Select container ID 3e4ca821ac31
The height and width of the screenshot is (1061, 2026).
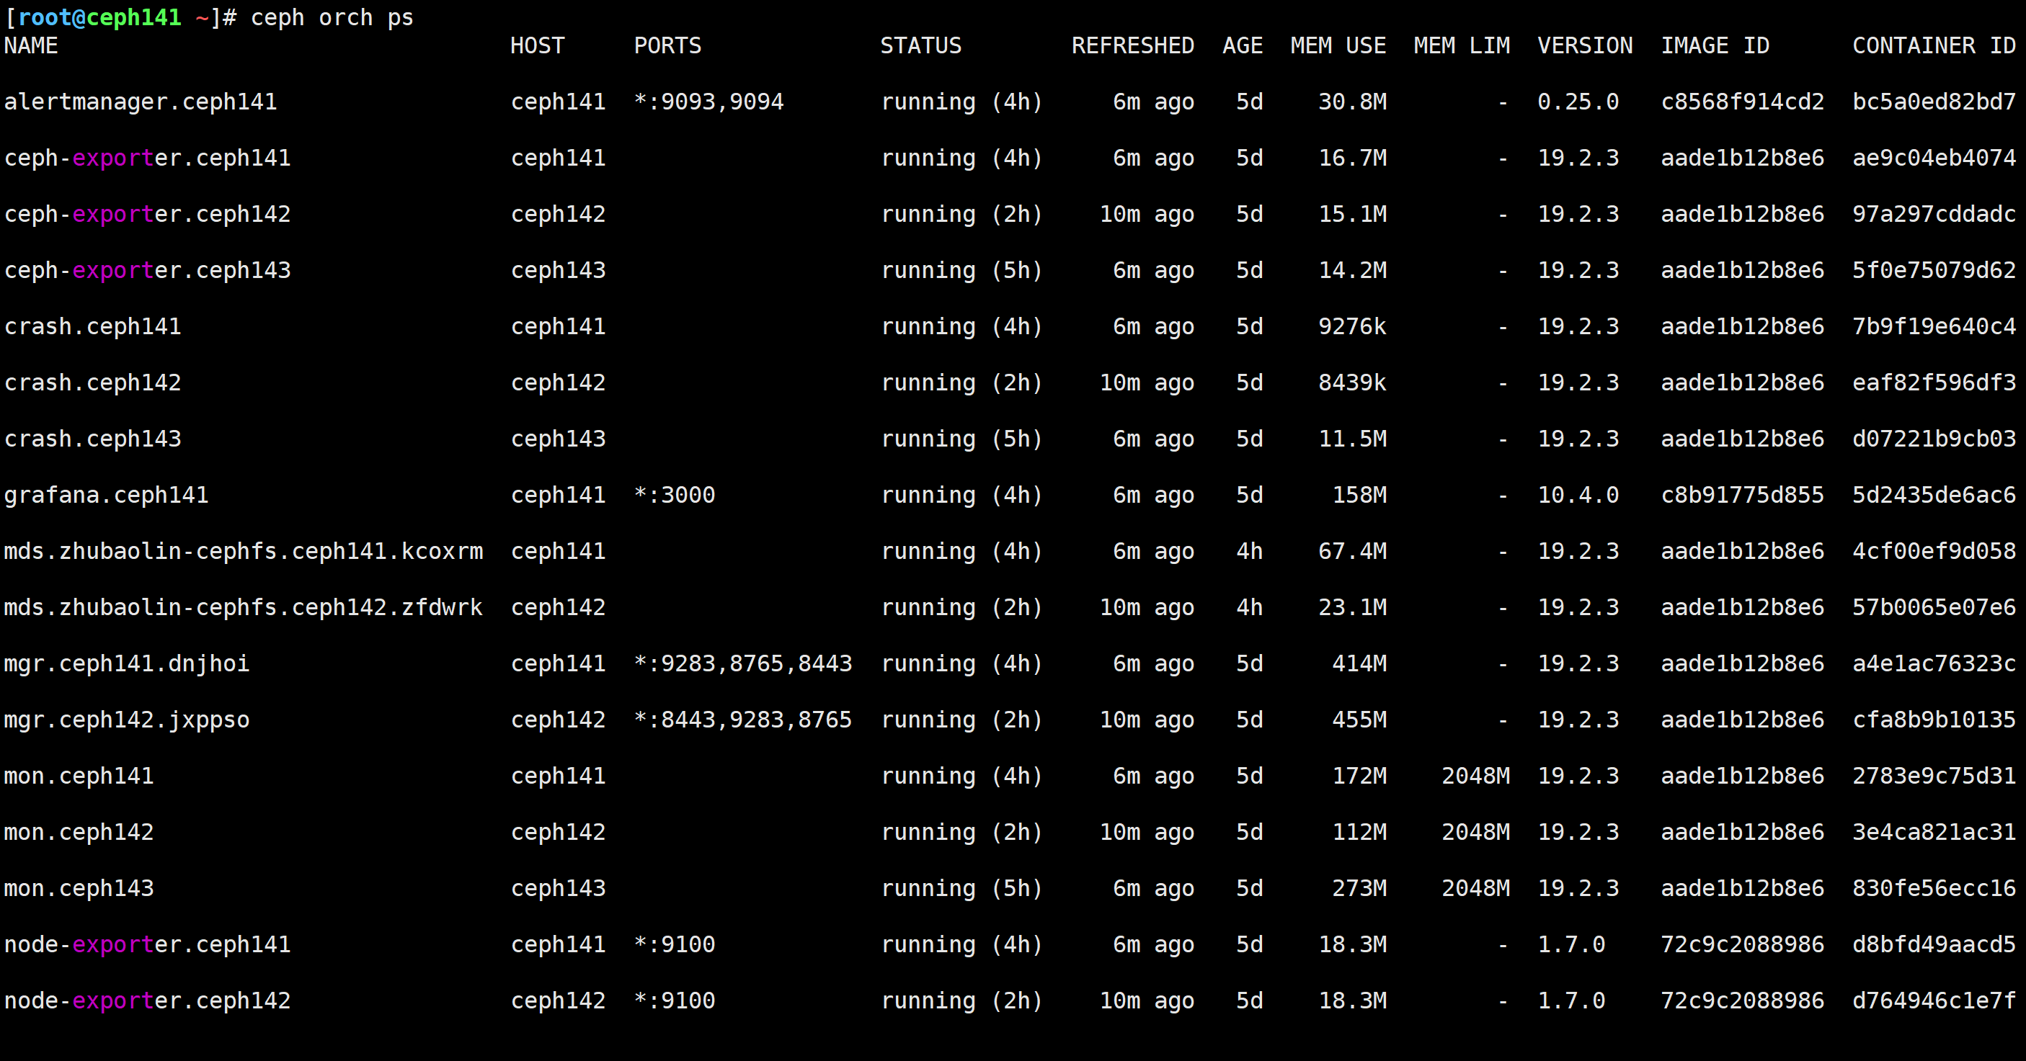tap(1934, 832)
